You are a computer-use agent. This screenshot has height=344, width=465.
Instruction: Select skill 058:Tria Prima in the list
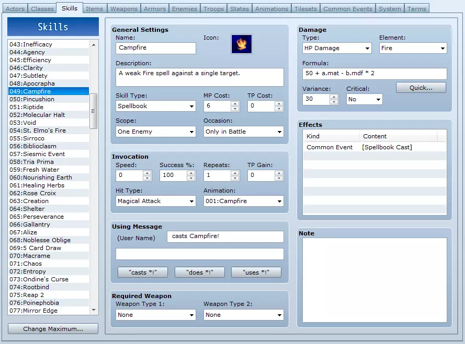click(x=49, y=162)
